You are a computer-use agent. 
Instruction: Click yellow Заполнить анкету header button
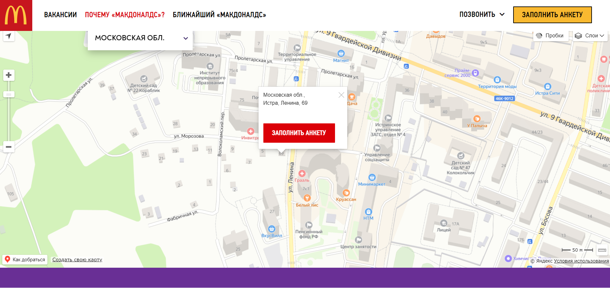click(x=552, y=15)
